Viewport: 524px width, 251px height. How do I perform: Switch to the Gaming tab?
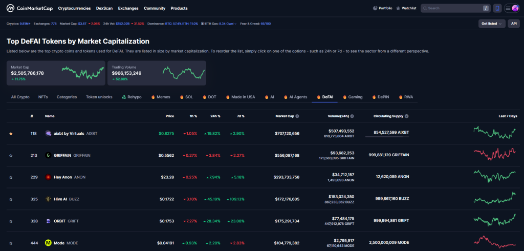[x=353, y=97]
